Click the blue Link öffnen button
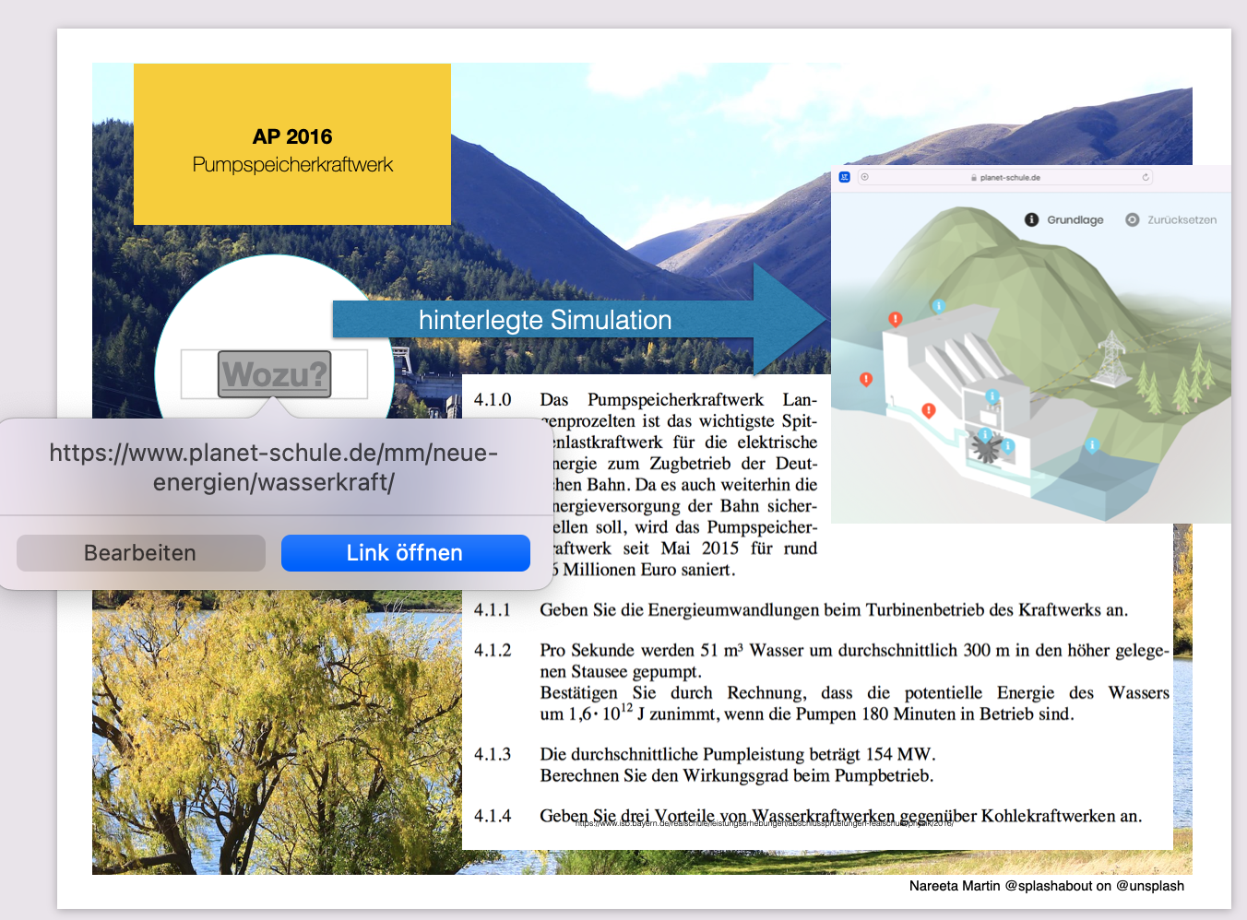The height and width of the screenshot is (920, 1247). point(405,553)
